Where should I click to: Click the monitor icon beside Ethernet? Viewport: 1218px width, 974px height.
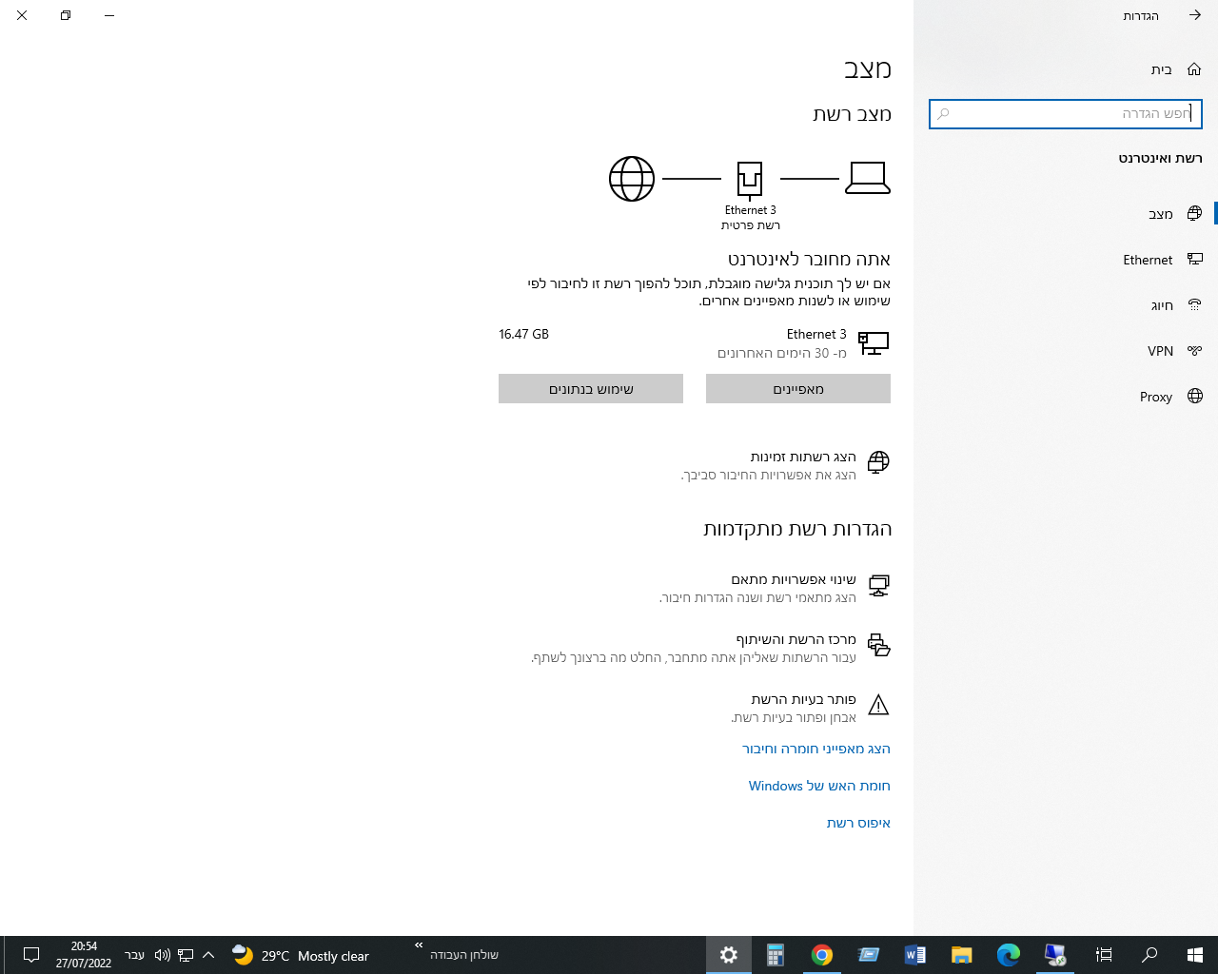coord(1194,260)
